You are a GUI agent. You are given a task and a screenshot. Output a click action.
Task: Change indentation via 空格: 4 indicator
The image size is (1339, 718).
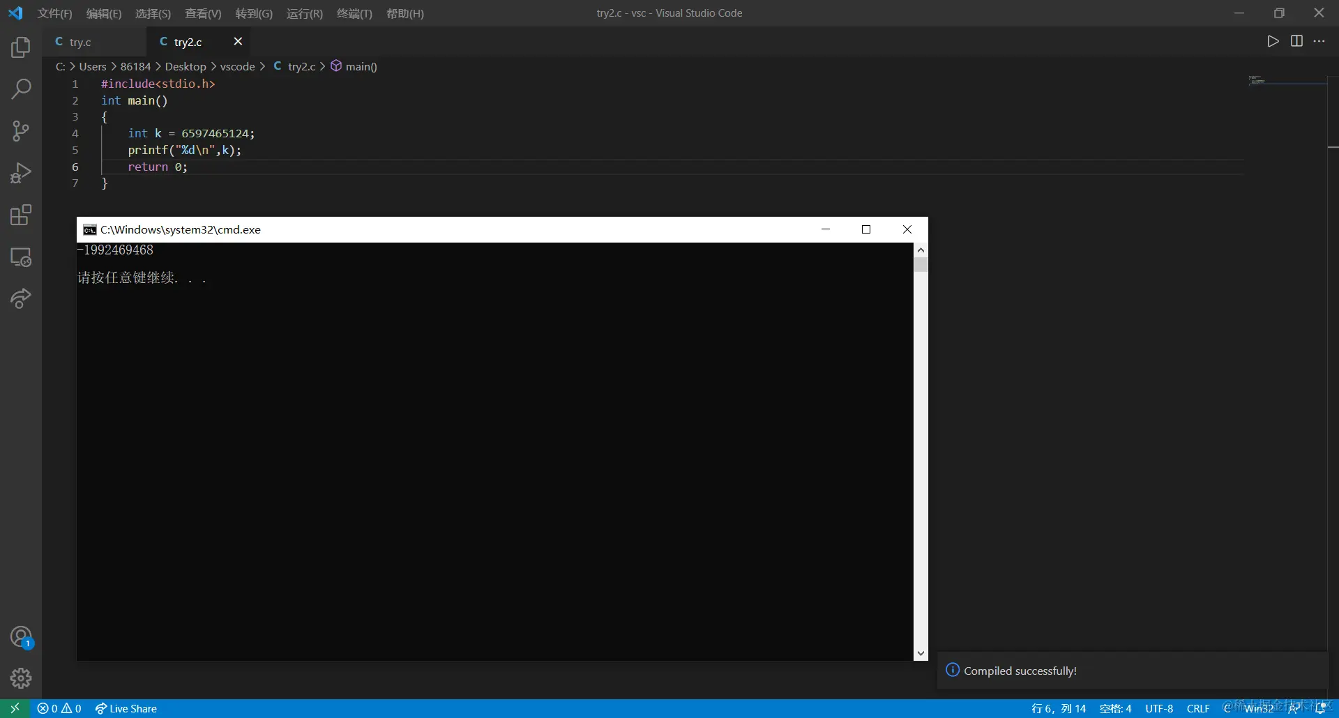click(x=1115, y=708)
